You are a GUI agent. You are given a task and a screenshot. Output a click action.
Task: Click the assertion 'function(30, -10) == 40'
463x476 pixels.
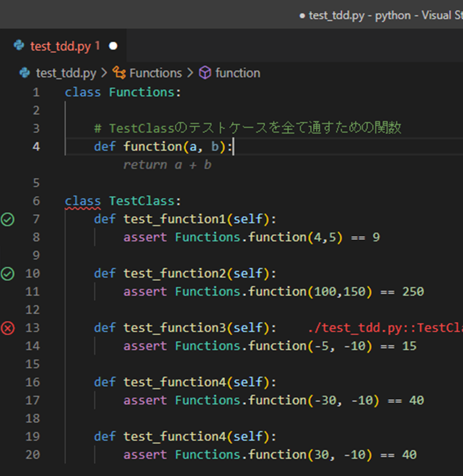click(333, 455)
